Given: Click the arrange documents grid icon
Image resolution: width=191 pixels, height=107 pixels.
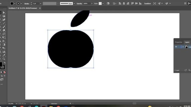Looking at the screenshot, I should [185, 4].
